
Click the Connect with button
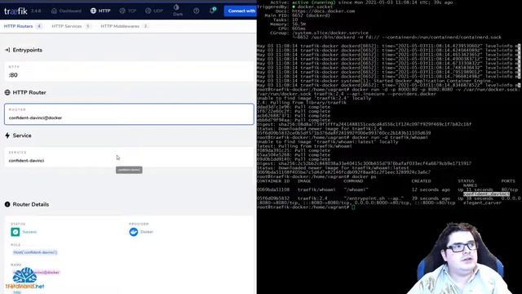[241, 11]
